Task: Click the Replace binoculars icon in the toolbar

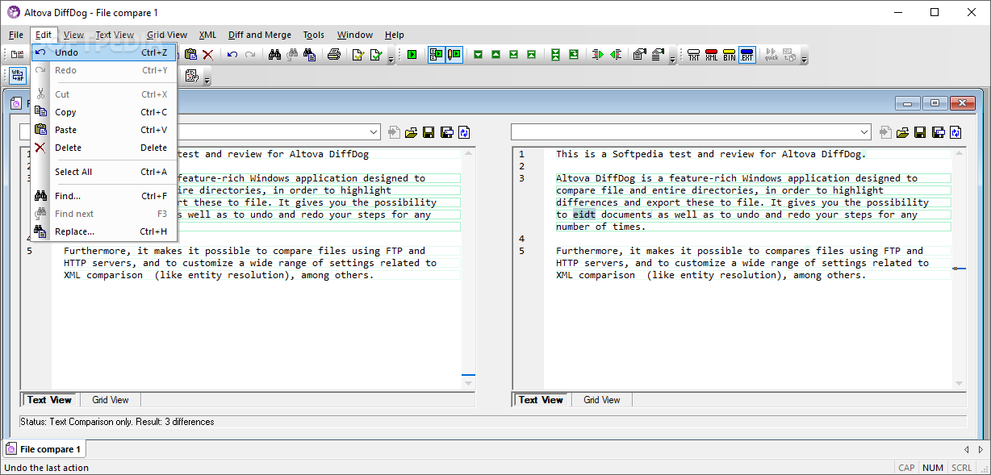Action: click(310, 54)
